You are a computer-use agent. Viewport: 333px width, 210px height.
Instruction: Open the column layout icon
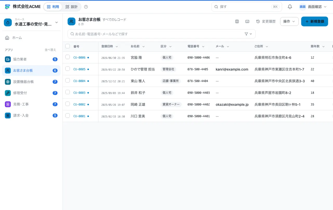237,22
